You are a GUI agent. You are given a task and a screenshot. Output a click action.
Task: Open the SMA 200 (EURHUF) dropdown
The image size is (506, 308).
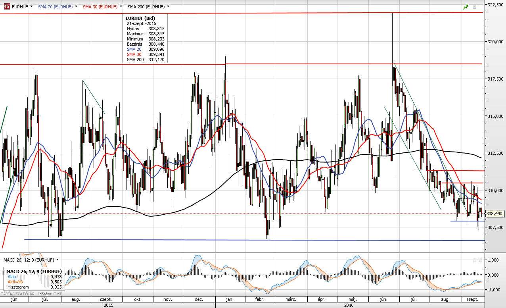point(168,7)
